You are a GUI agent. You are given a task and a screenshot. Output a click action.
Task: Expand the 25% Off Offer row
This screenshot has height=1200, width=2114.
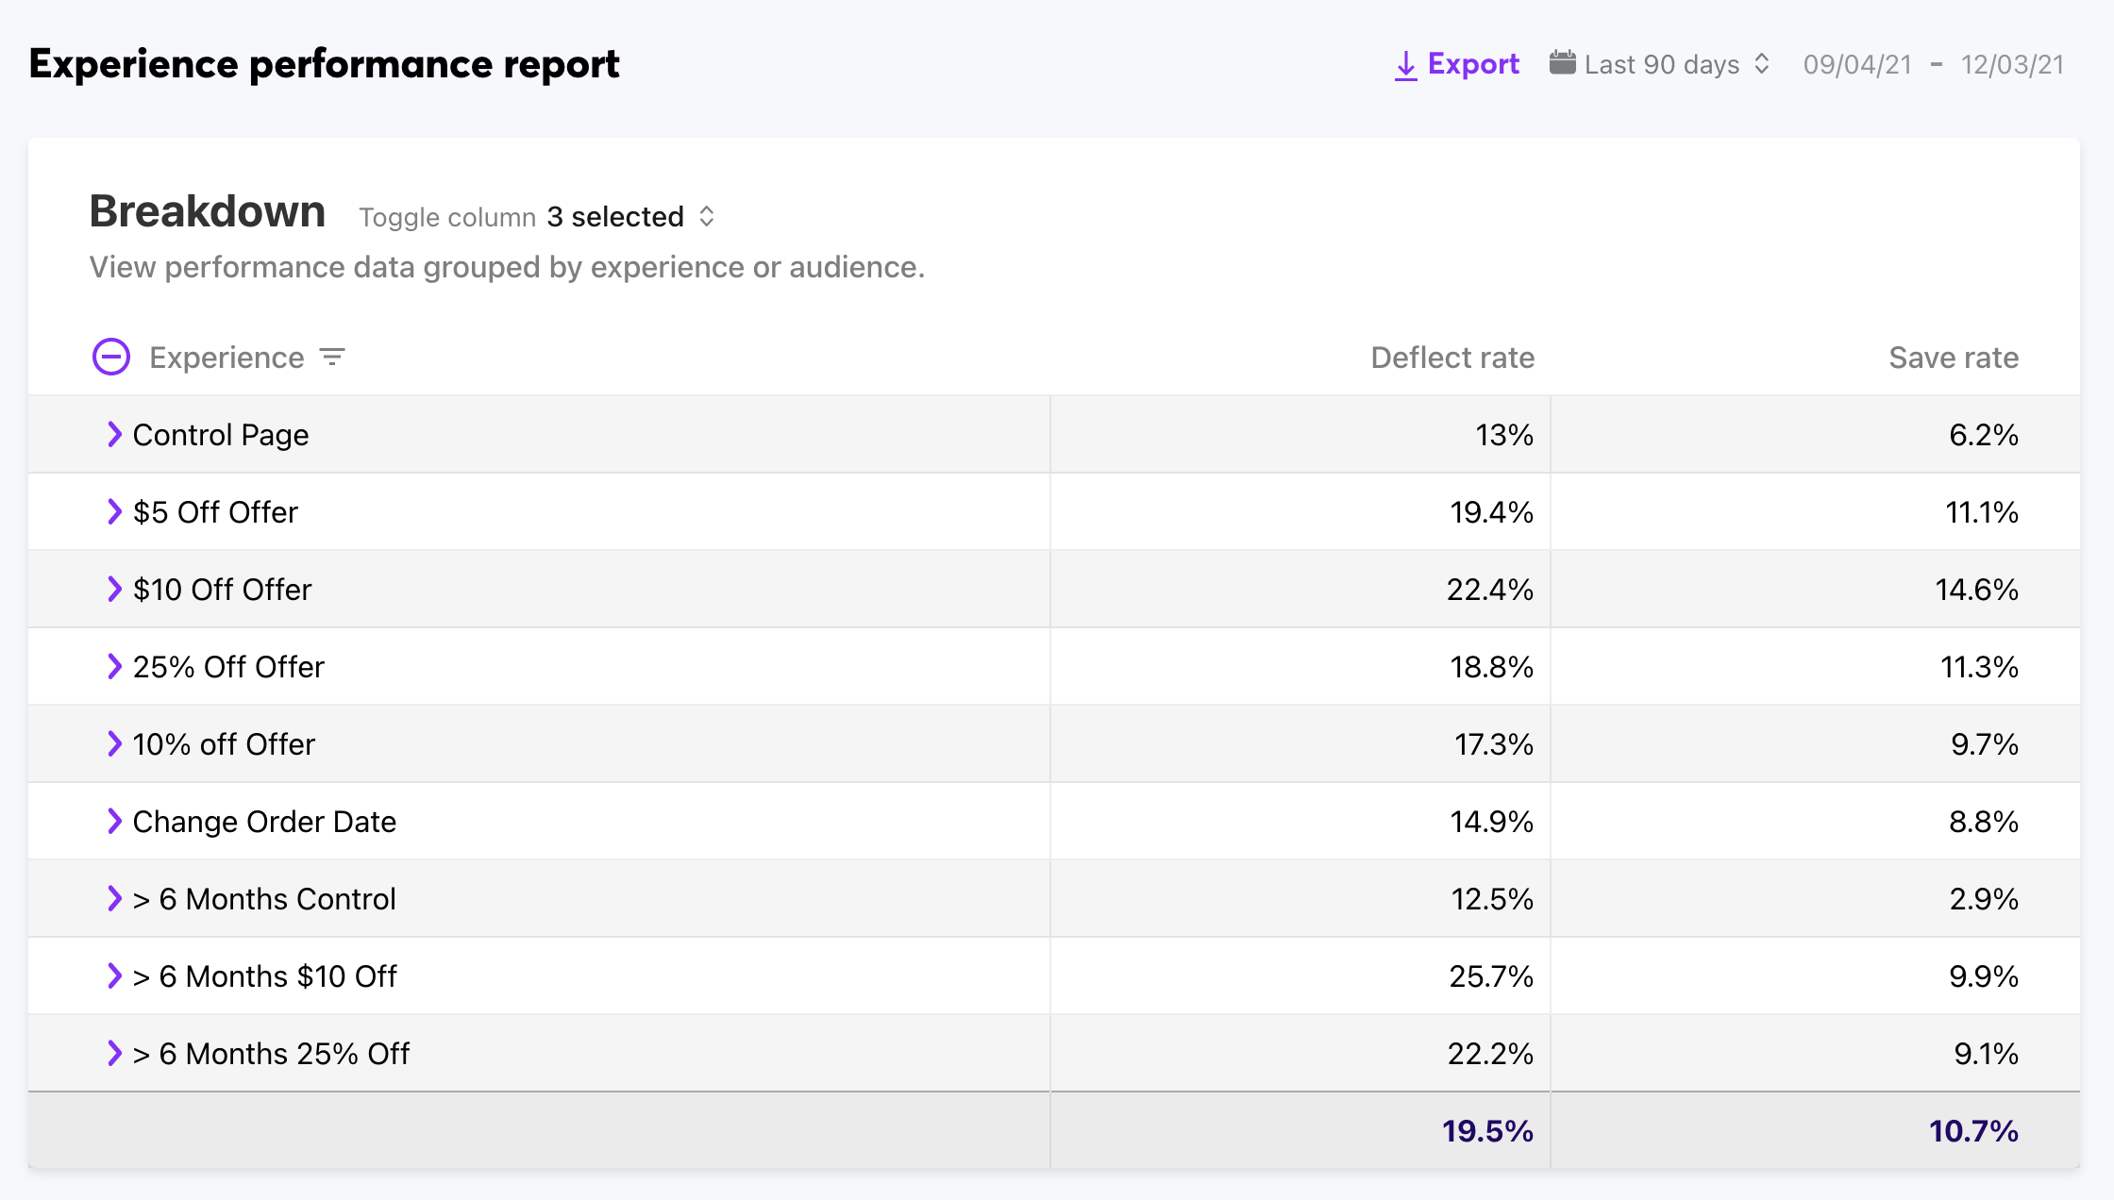[114, 666]
